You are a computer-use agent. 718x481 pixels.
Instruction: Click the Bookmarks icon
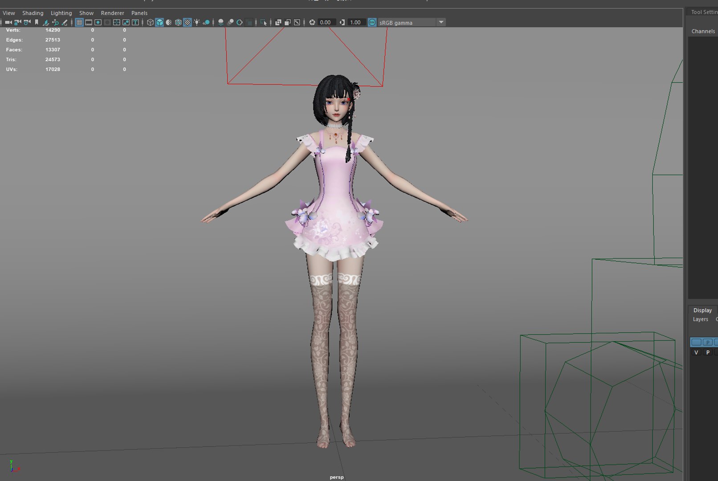pyautogui.click(x=37, y=22)
